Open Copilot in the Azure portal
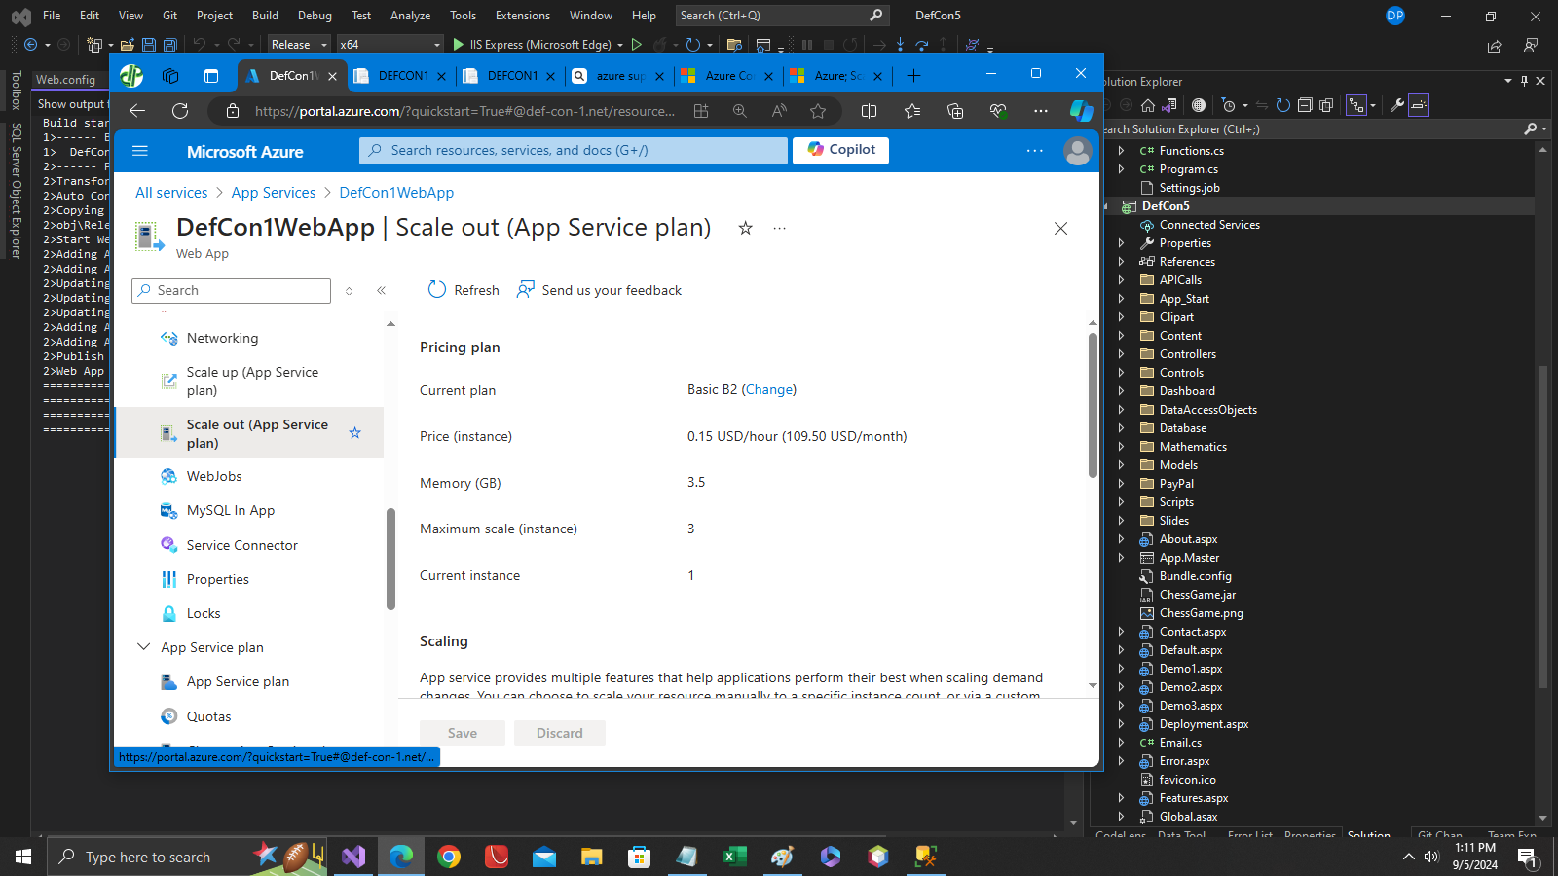1558x876 pixels. [x=839, y=150]
